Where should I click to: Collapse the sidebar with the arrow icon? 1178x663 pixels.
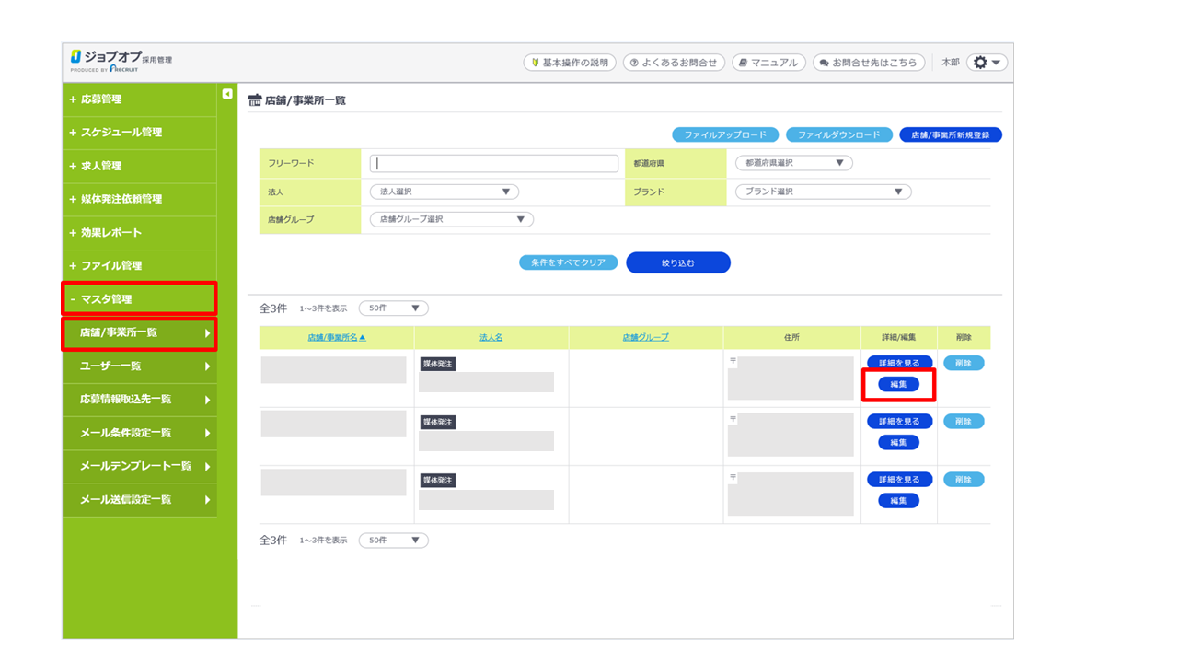(x=227, y=93)
